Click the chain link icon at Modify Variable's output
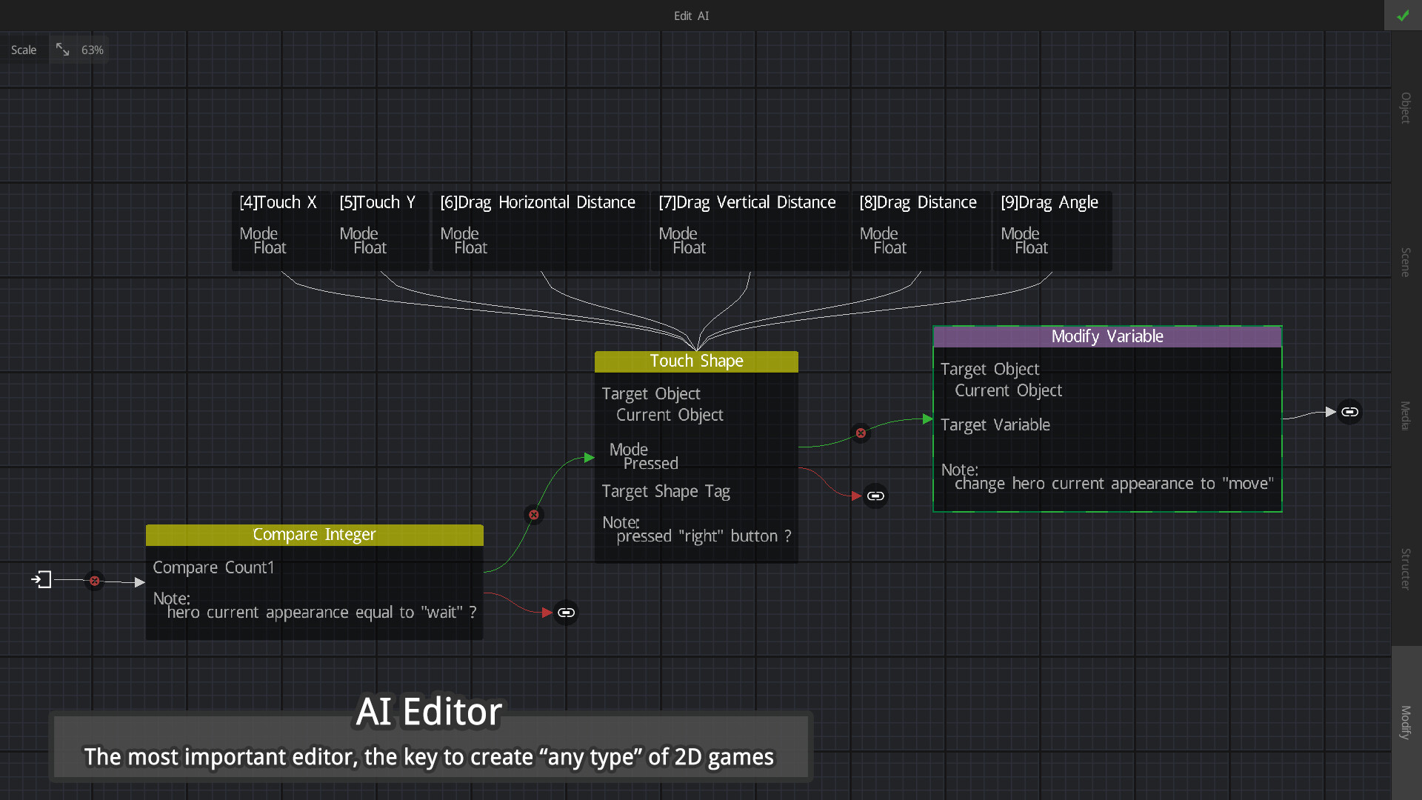The width and height of the screenshot is (1422, 800). (x=1349, y=411)
